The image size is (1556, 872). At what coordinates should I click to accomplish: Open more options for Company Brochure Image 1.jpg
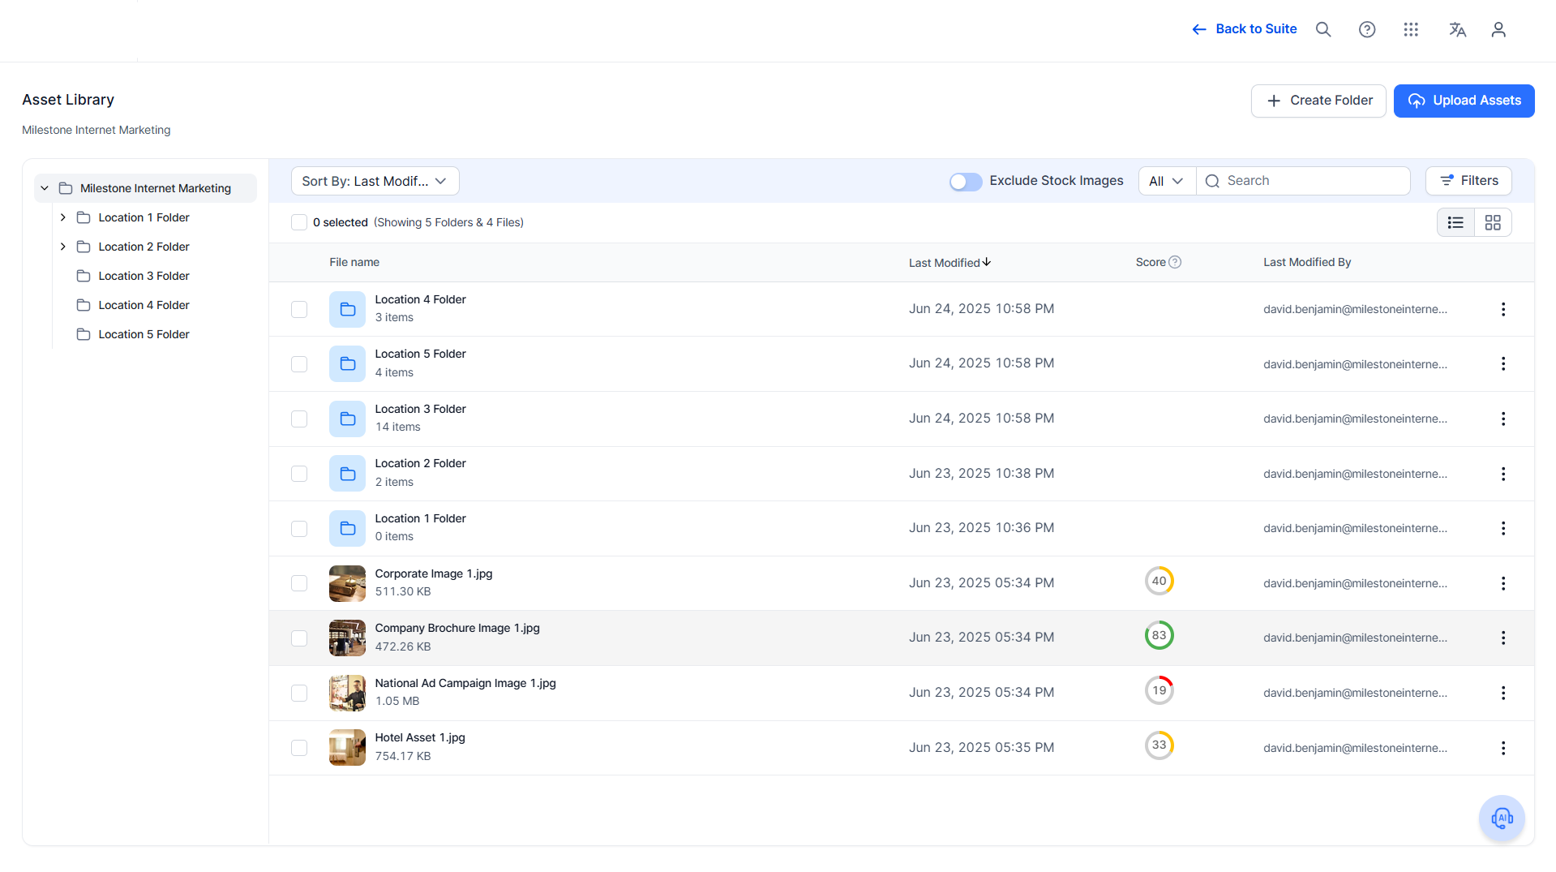1503,638
